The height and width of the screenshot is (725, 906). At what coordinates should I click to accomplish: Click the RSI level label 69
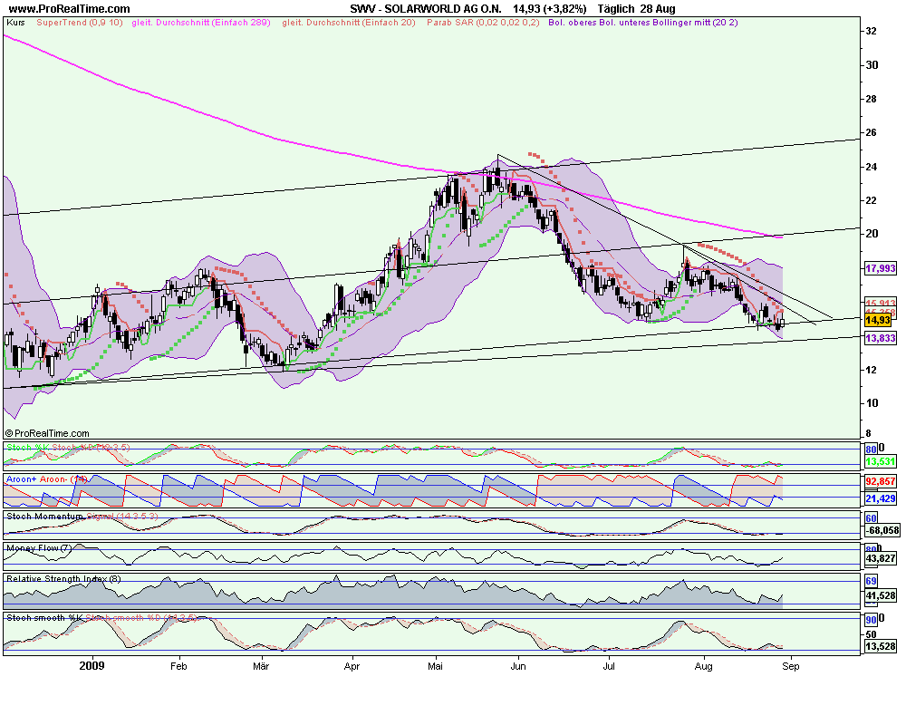871,581
